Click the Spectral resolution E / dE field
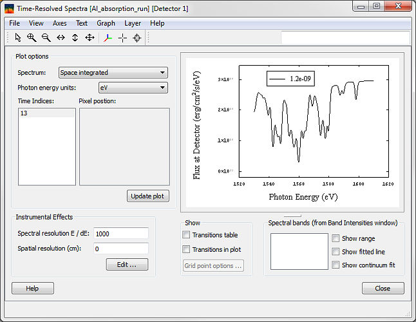416x322 pixels. pos(120,233)
